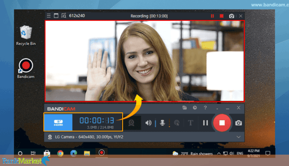Capture image with Bandicam camera icon

tap(239, 123)
